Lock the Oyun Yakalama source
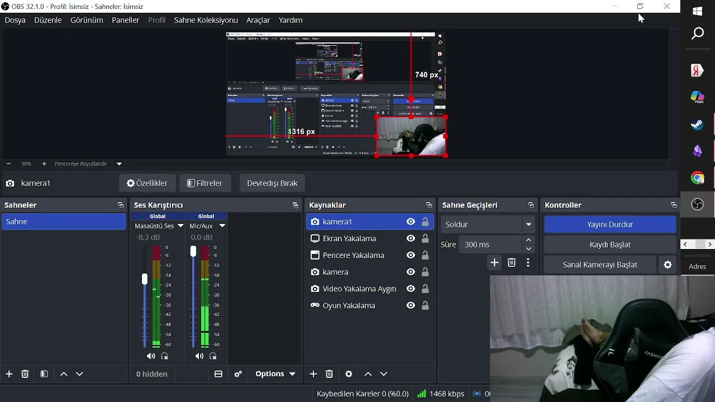The image size is (715, 402). tap(425, 305)
